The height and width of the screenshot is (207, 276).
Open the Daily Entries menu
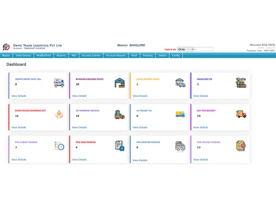coord(23,55)
